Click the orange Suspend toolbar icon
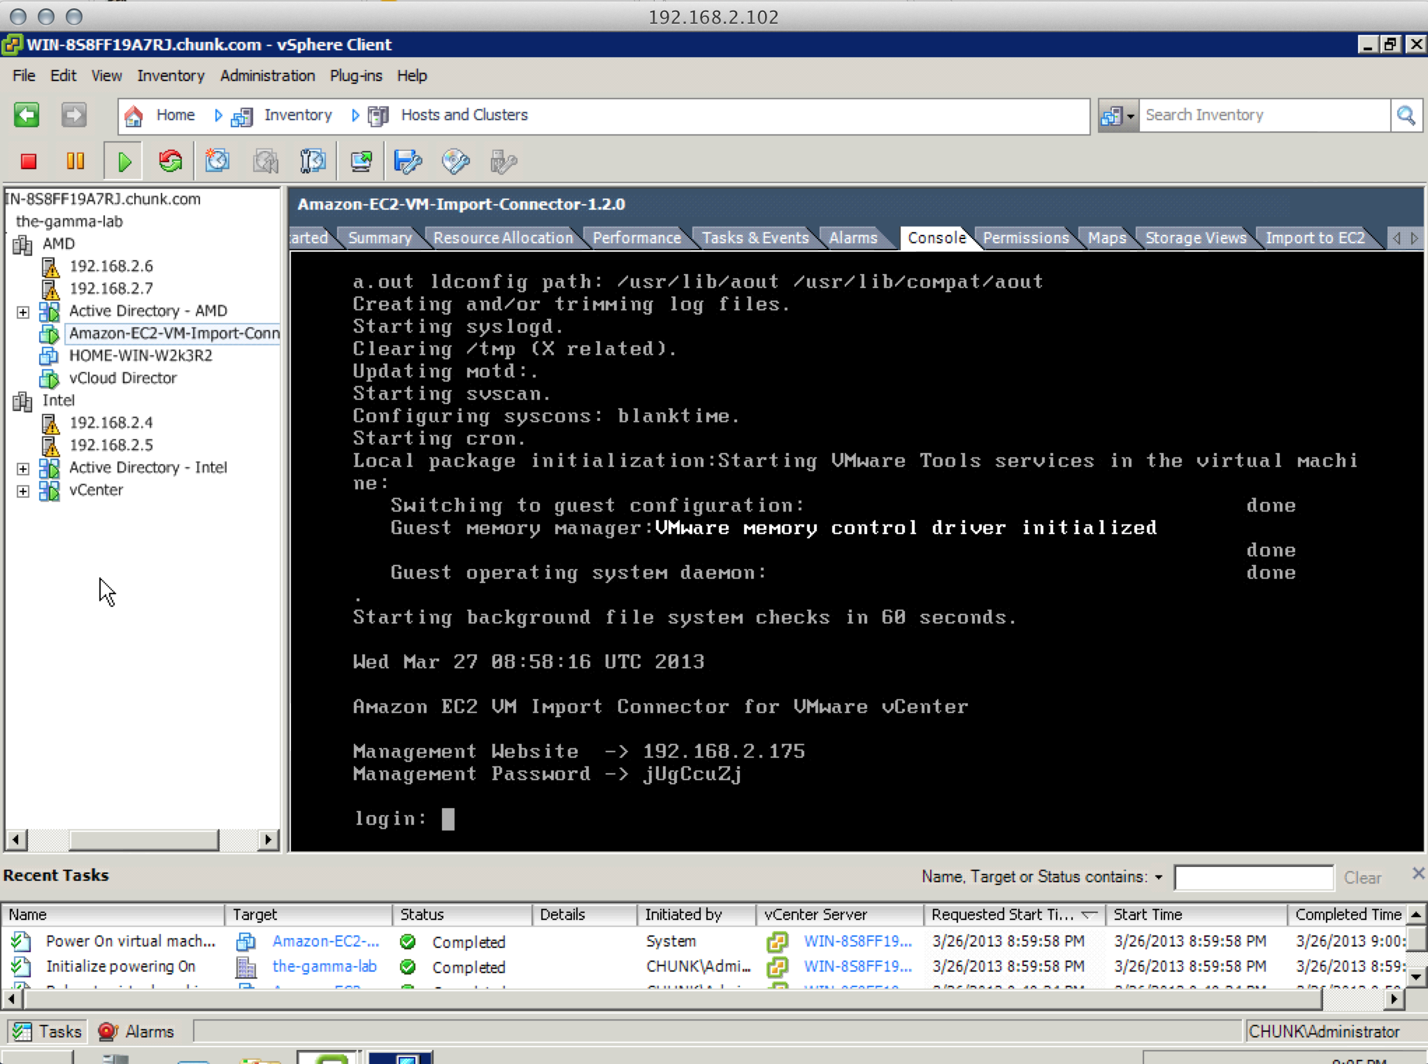The width and height of the screenshot is (1428, 1064). [x=75, y=162]
